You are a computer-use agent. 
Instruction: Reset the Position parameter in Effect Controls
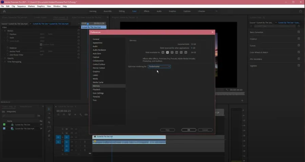(79, 34)
